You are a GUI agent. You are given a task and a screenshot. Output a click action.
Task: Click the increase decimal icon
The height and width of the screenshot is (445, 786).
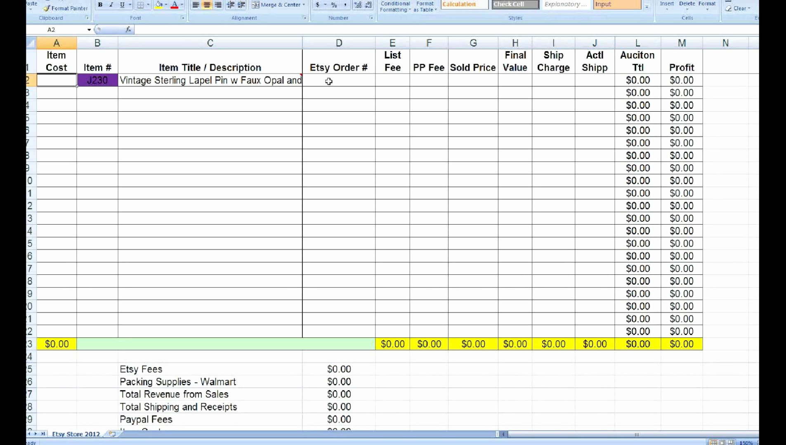[x=358, y=5]
